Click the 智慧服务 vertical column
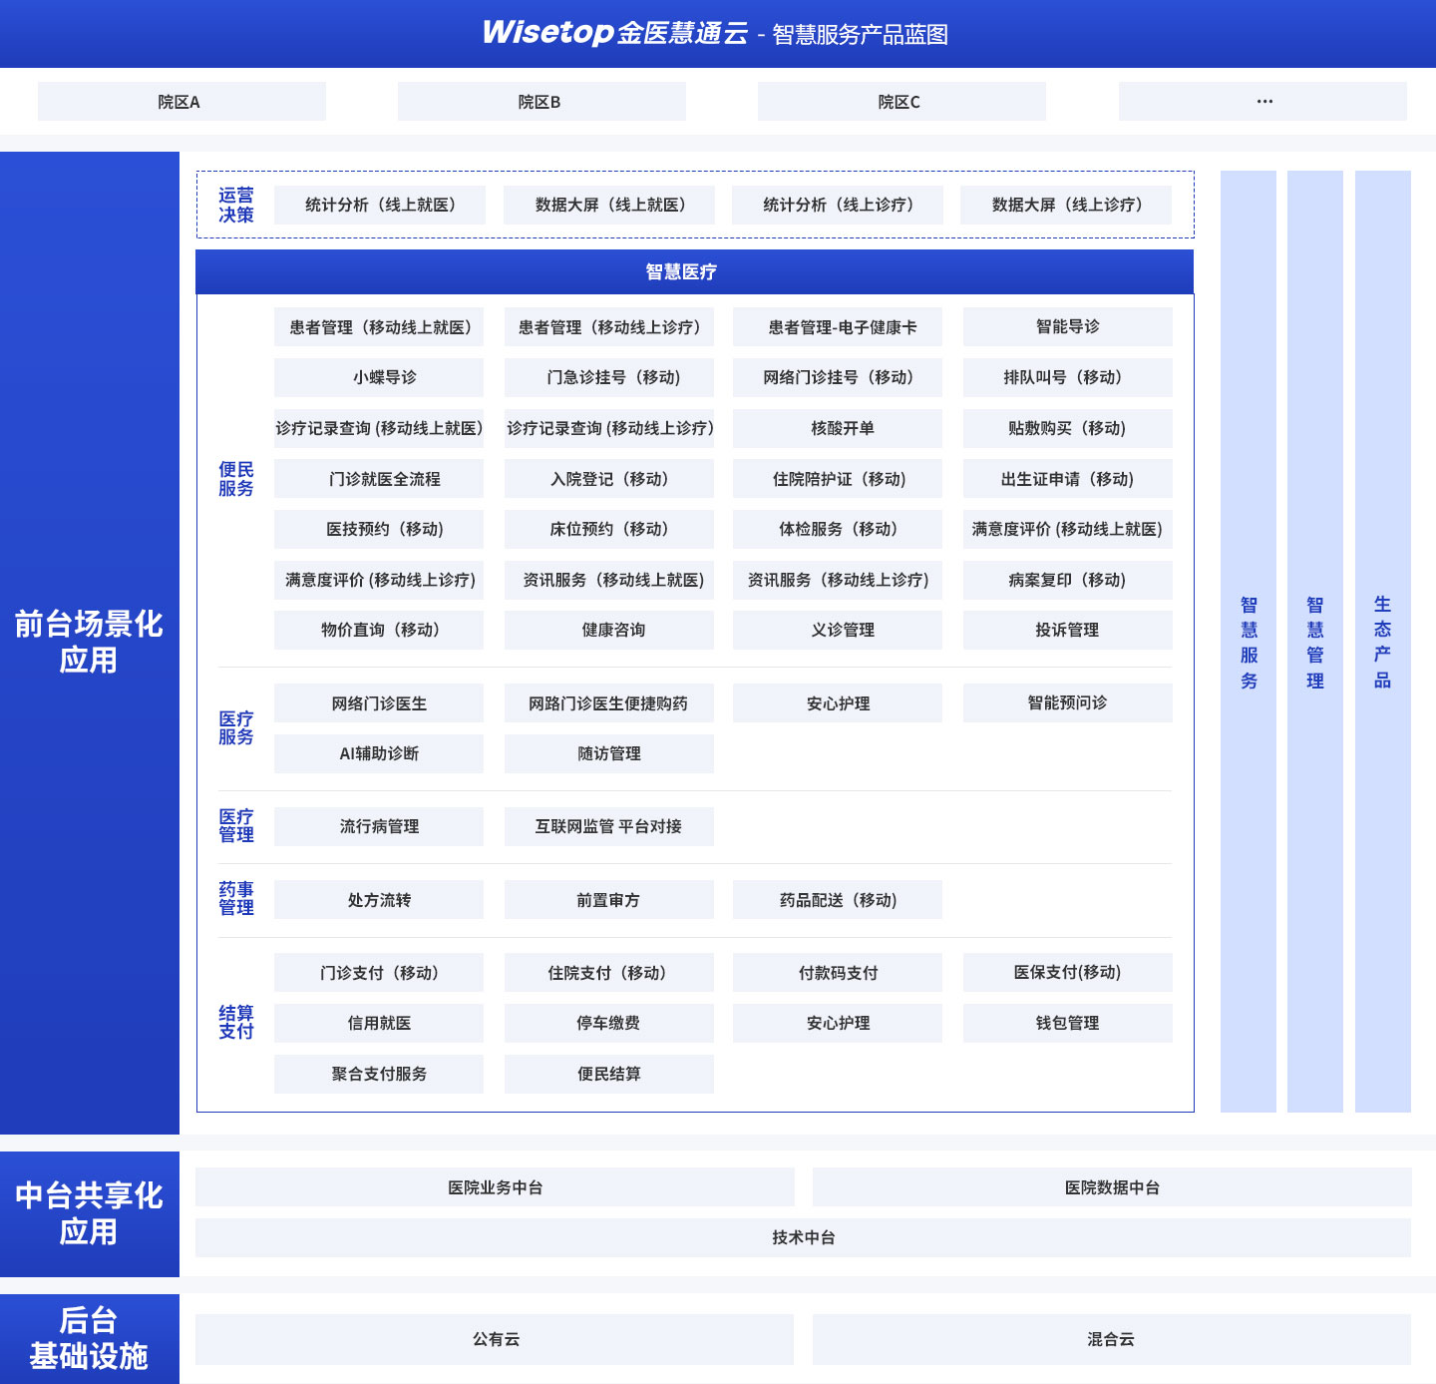This screenshot has height=1384, width=1436. click(x=1249, y=642)
